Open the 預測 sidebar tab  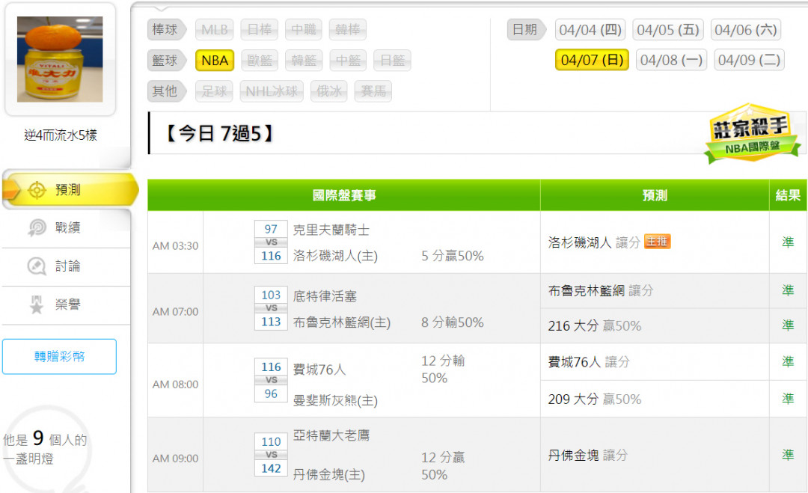click(x=70, y=190)
